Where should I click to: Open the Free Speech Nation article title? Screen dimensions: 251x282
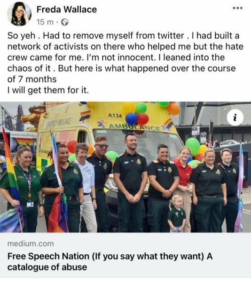tap(110, 261)
